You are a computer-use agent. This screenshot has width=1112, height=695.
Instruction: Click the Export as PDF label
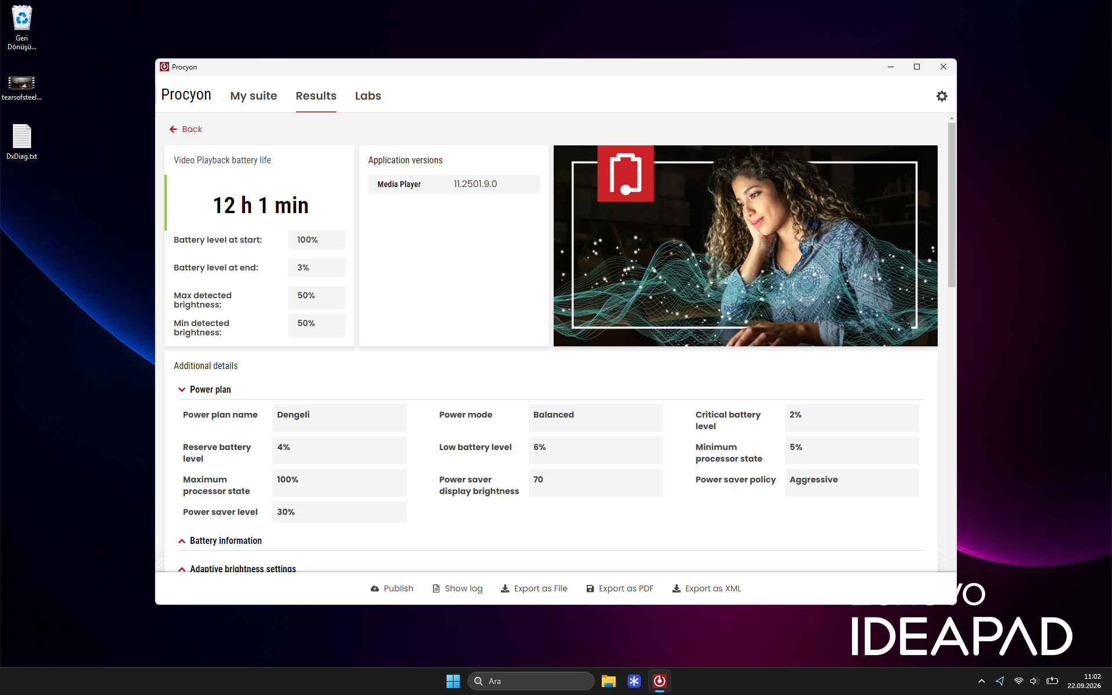pos(626,588)
